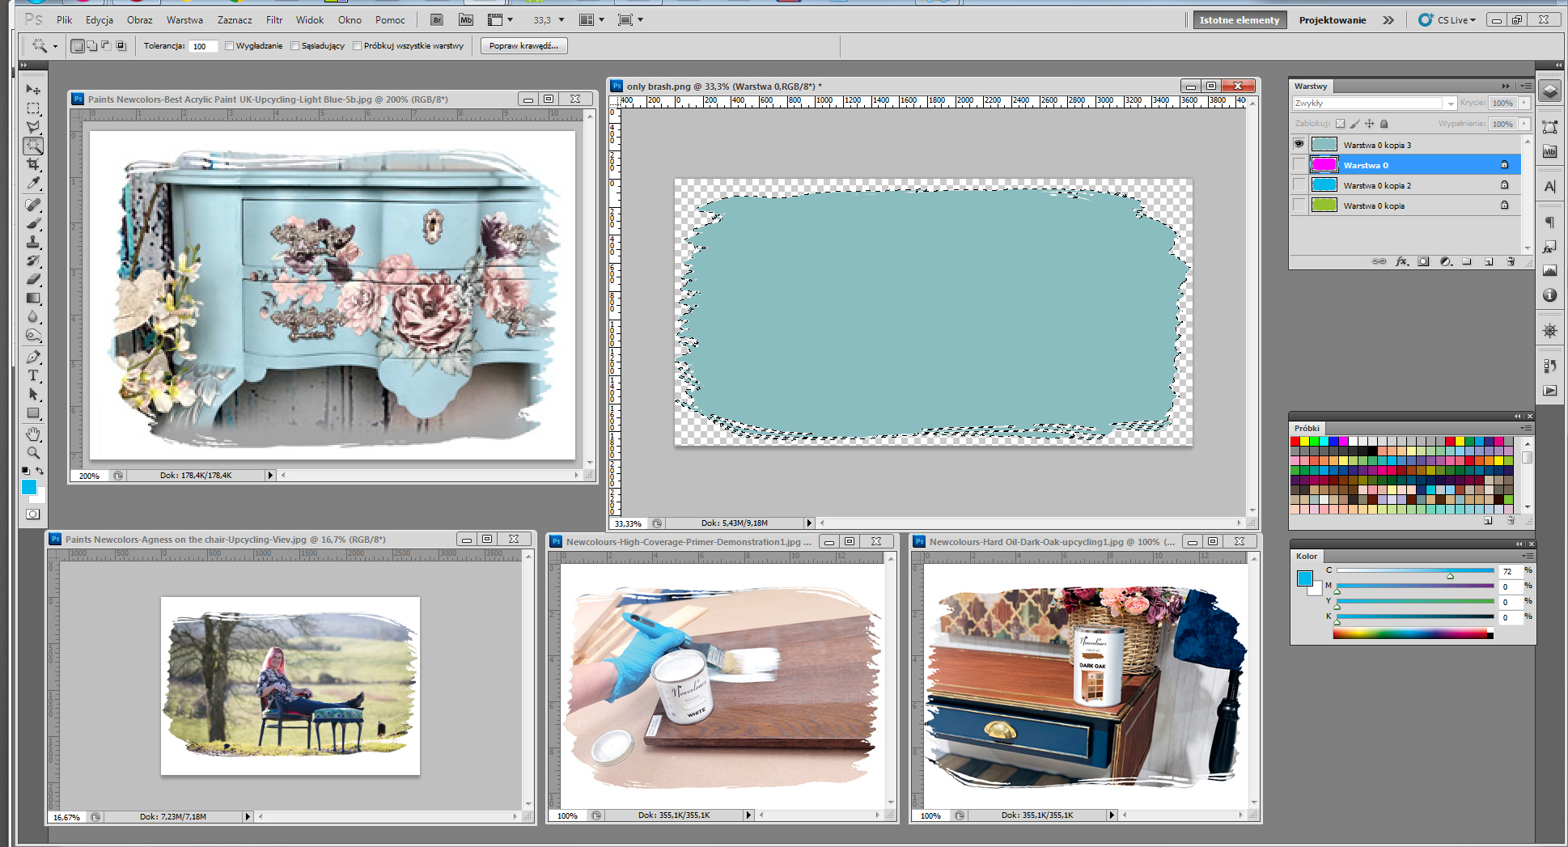Screen dimensions: 1568x847
Task: Launch Bridge with the Br icon
Action: 436,19
